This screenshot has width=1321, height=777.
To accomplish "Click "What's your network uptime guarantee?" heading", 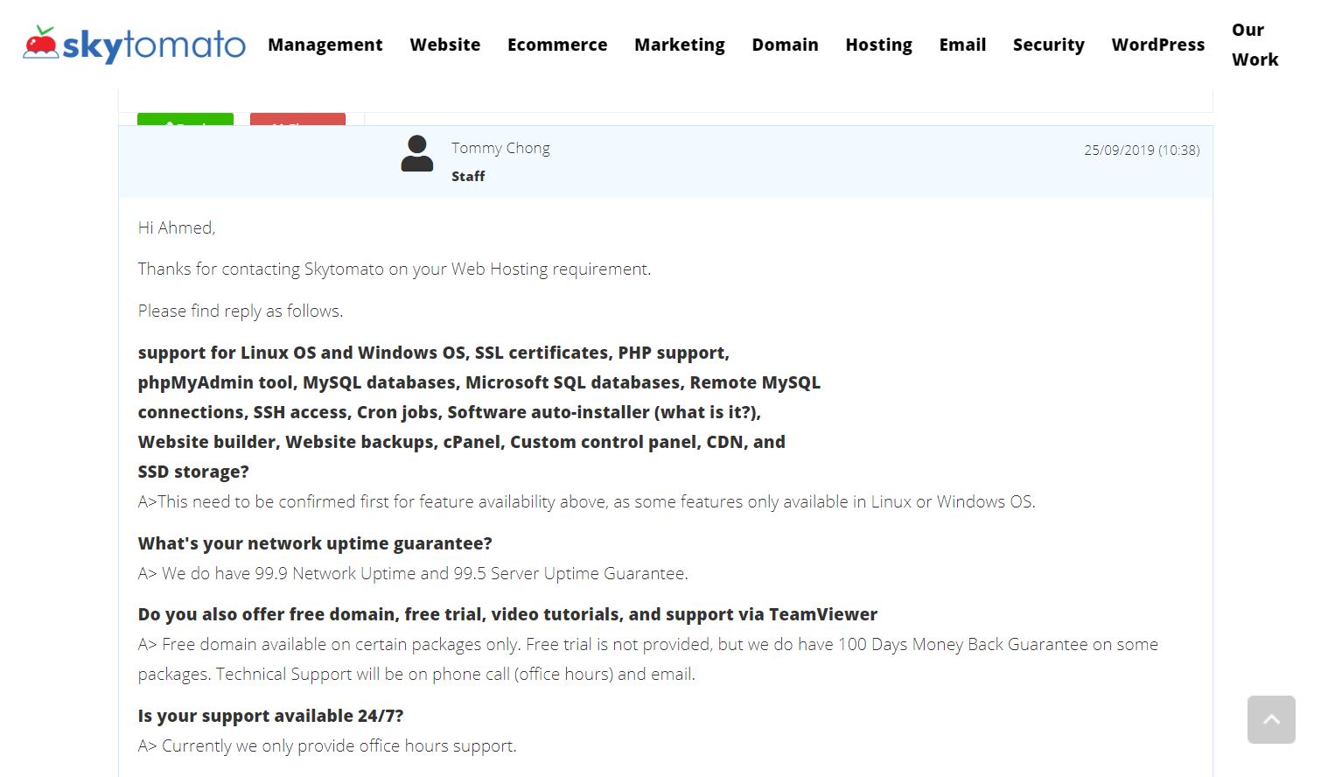I will (315, 543).
